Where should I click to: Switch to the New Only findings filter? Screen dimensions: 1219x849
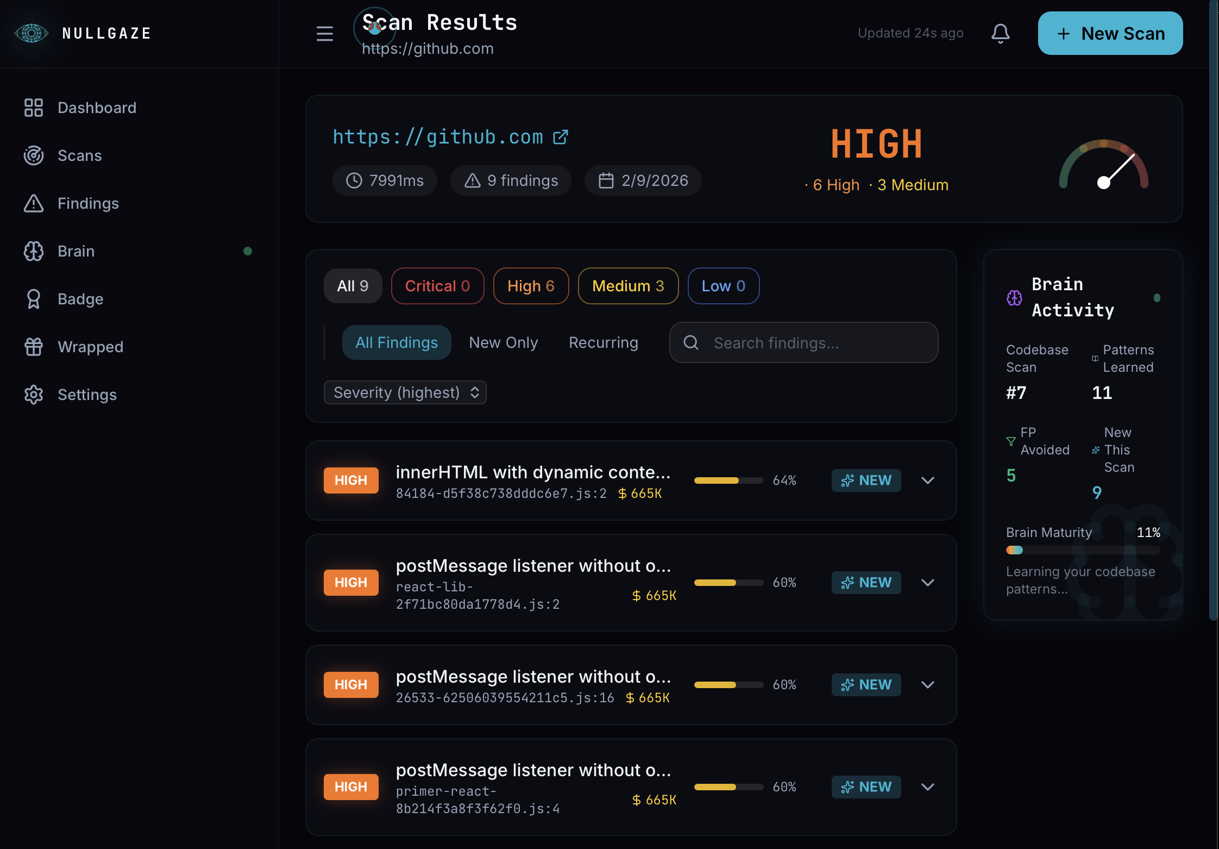tap(502, 342)
